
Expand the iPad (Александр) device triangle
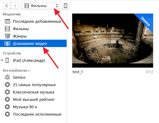tap(2, 60)
